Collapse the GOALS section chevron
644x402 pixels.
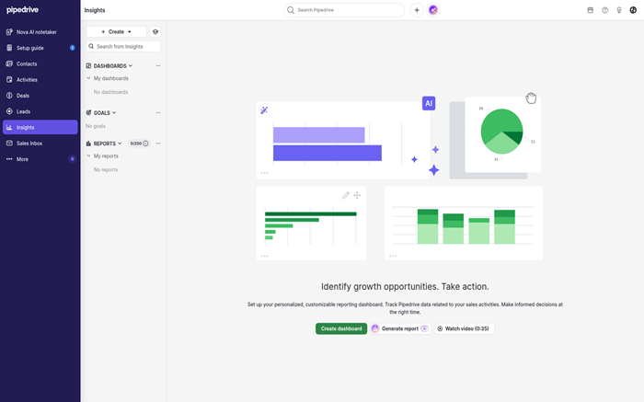[114, 112]
